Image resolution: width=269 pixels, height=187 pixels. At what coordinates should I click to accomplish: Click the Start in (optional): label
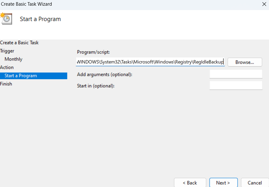pyautogui.click(x=96, y=86)
